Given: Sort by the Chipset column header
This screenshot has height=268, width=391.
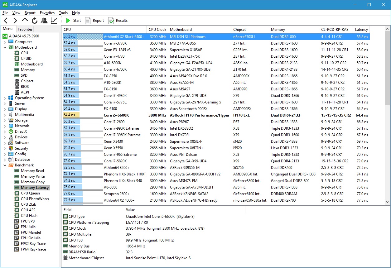Looking at the screenshot, I should (x=250, y=30).
